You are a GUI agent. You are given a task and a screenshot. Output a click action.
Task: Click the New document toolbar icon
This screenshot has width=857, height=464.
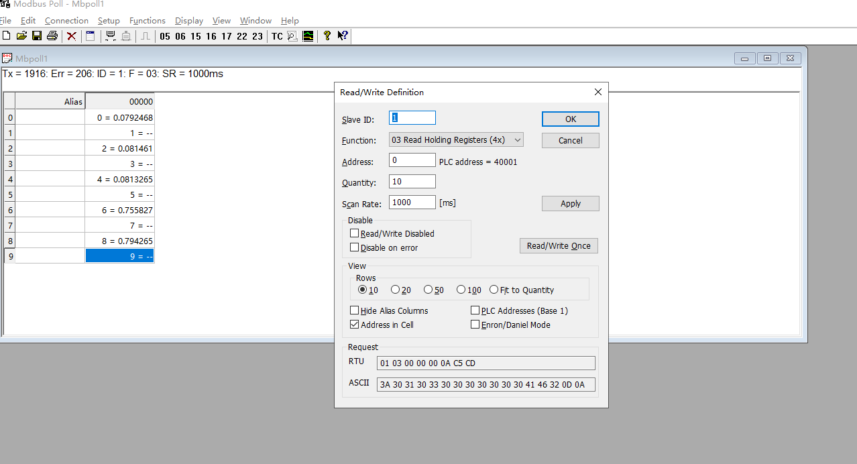coord(7,36)
